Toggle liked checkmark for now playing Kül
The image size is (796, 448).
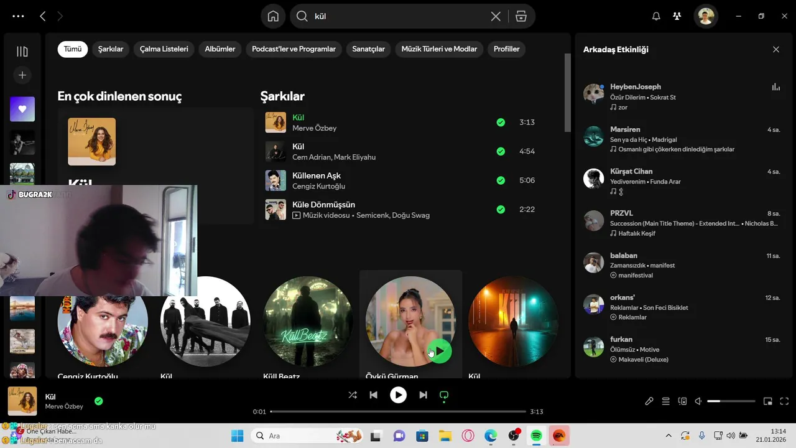click(x=98, y=401)
